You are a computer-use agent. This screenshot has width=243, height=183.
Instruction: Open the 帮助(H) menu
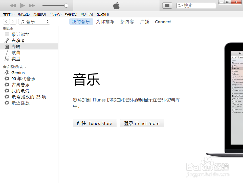pos(103,14)
